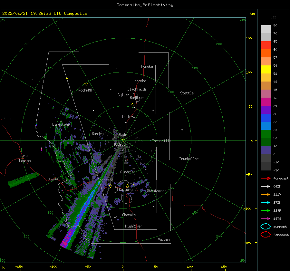Click the Vulcan label
Image resolution: width=290 pixels, height=271 pixels.
click(164, 239)
